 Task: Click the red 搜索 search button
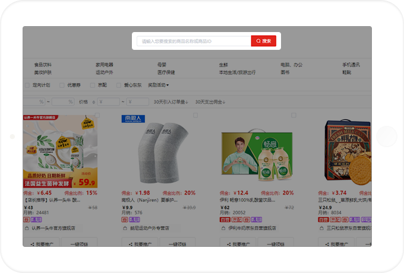(263, 41)
